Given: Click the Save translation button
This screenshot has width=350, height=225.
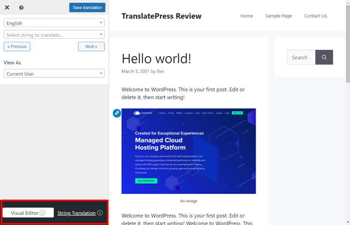Looking at the screenshot, I should coord(87,7).
